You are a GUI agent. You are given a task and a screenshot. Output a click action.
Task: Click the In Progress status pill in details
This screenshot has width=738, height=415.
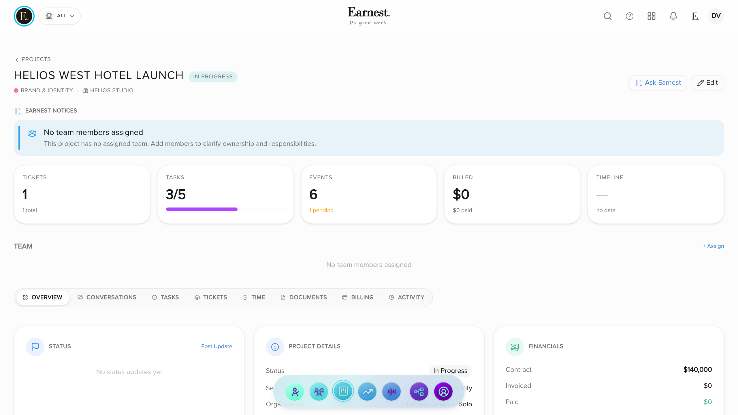[x=450, y=371]
